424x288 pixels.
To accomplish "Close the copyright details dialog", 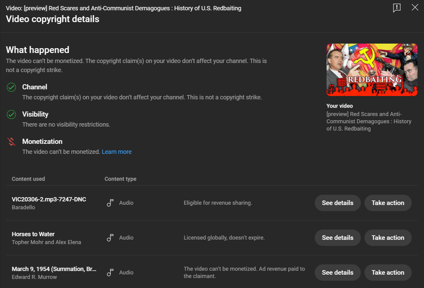I will (415, 7).
